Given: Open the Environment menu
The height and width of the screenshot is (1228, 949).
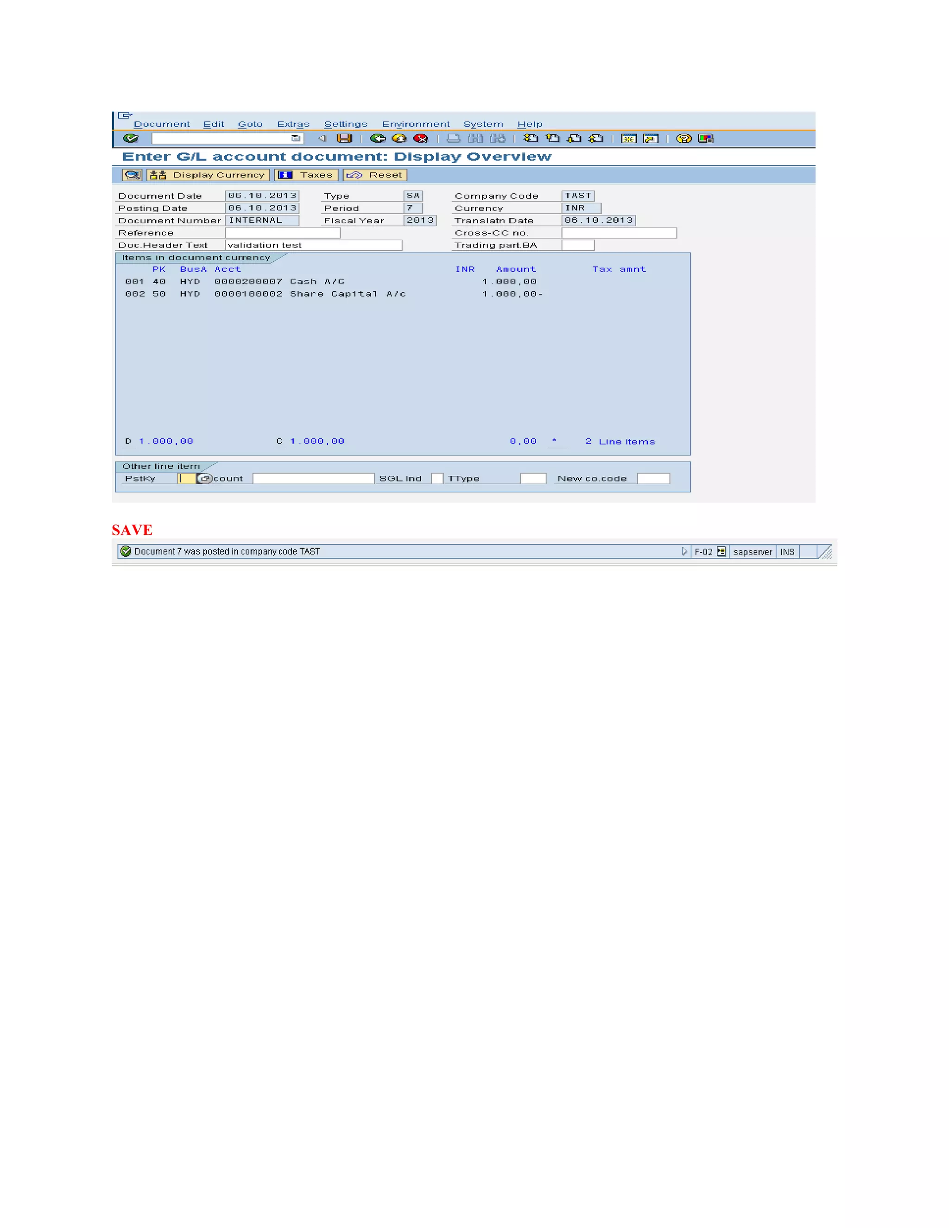Looking at the screenshot, I should click(416, 124).
